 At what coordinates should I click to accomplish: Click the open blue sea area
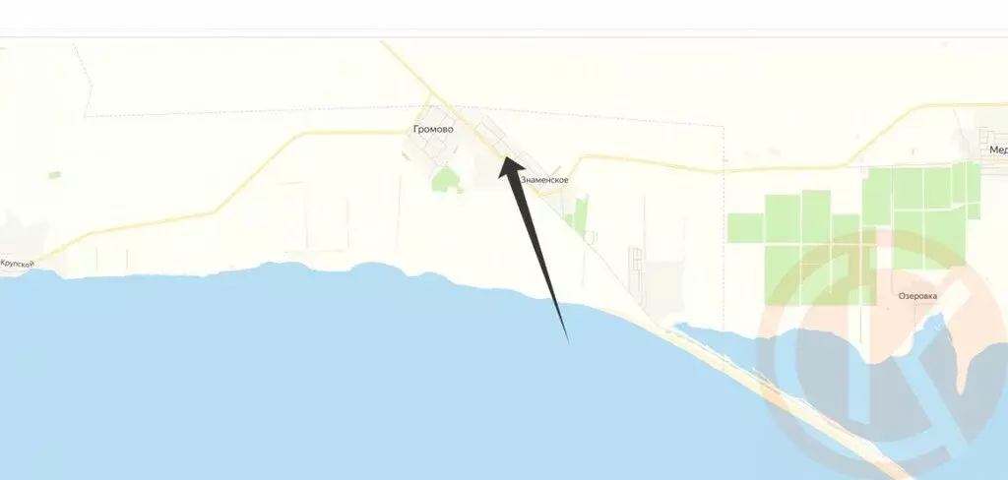(x=322, y=379)
